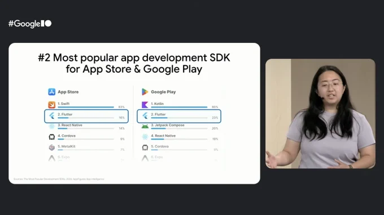Click the Kotlin 80% progress bar

[179, 107]
